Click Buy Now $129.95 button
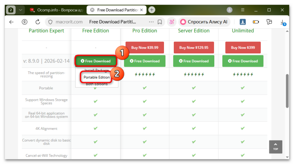 194,47
